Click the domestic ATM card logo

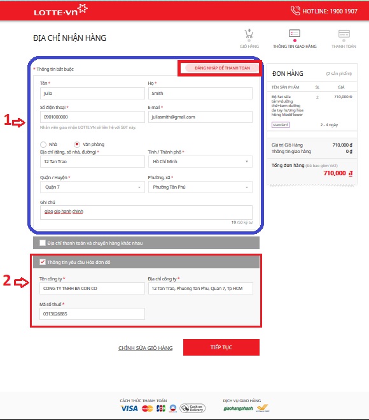point(173,409)
